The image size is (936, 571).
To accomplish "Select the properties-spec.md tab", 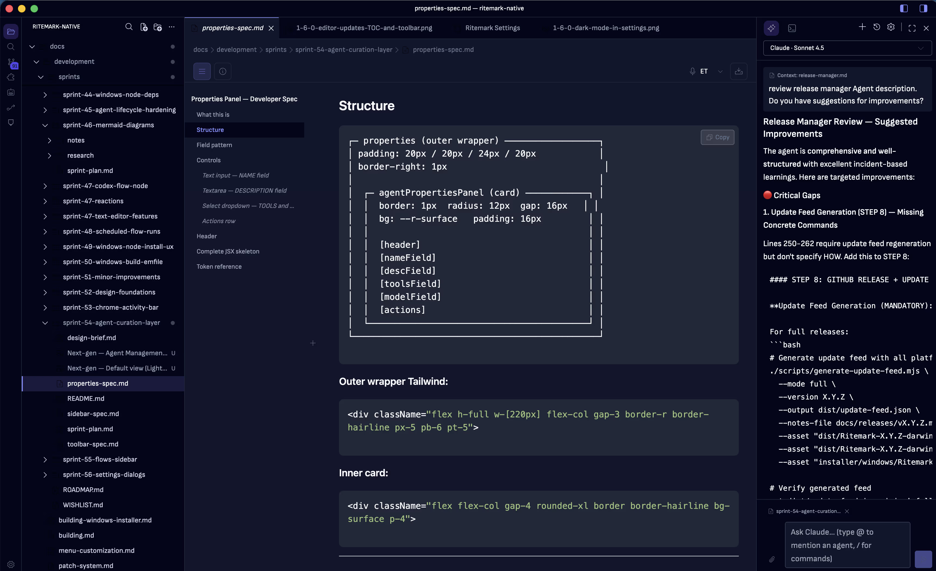I will pos(232,28).
